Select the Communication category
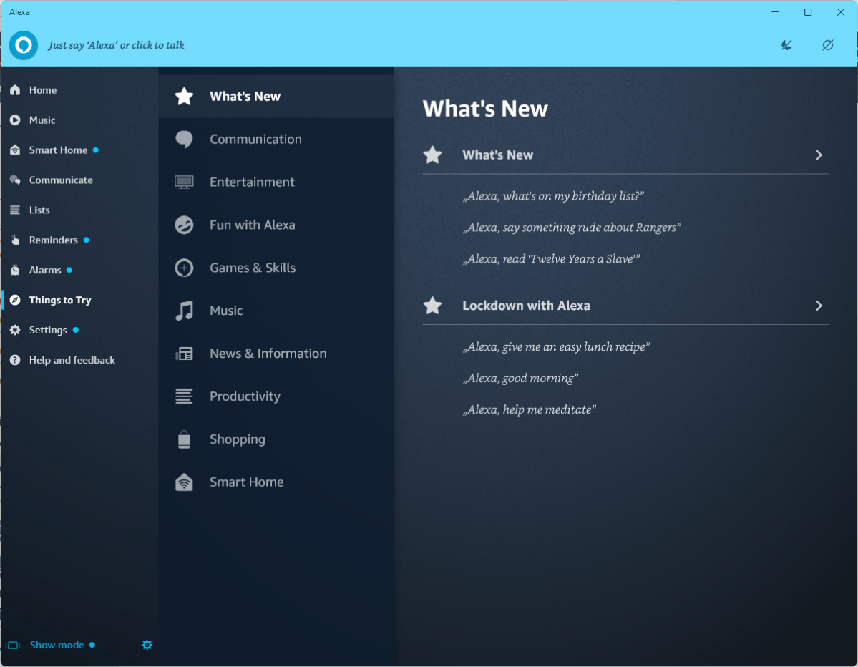 pos(276,139)
